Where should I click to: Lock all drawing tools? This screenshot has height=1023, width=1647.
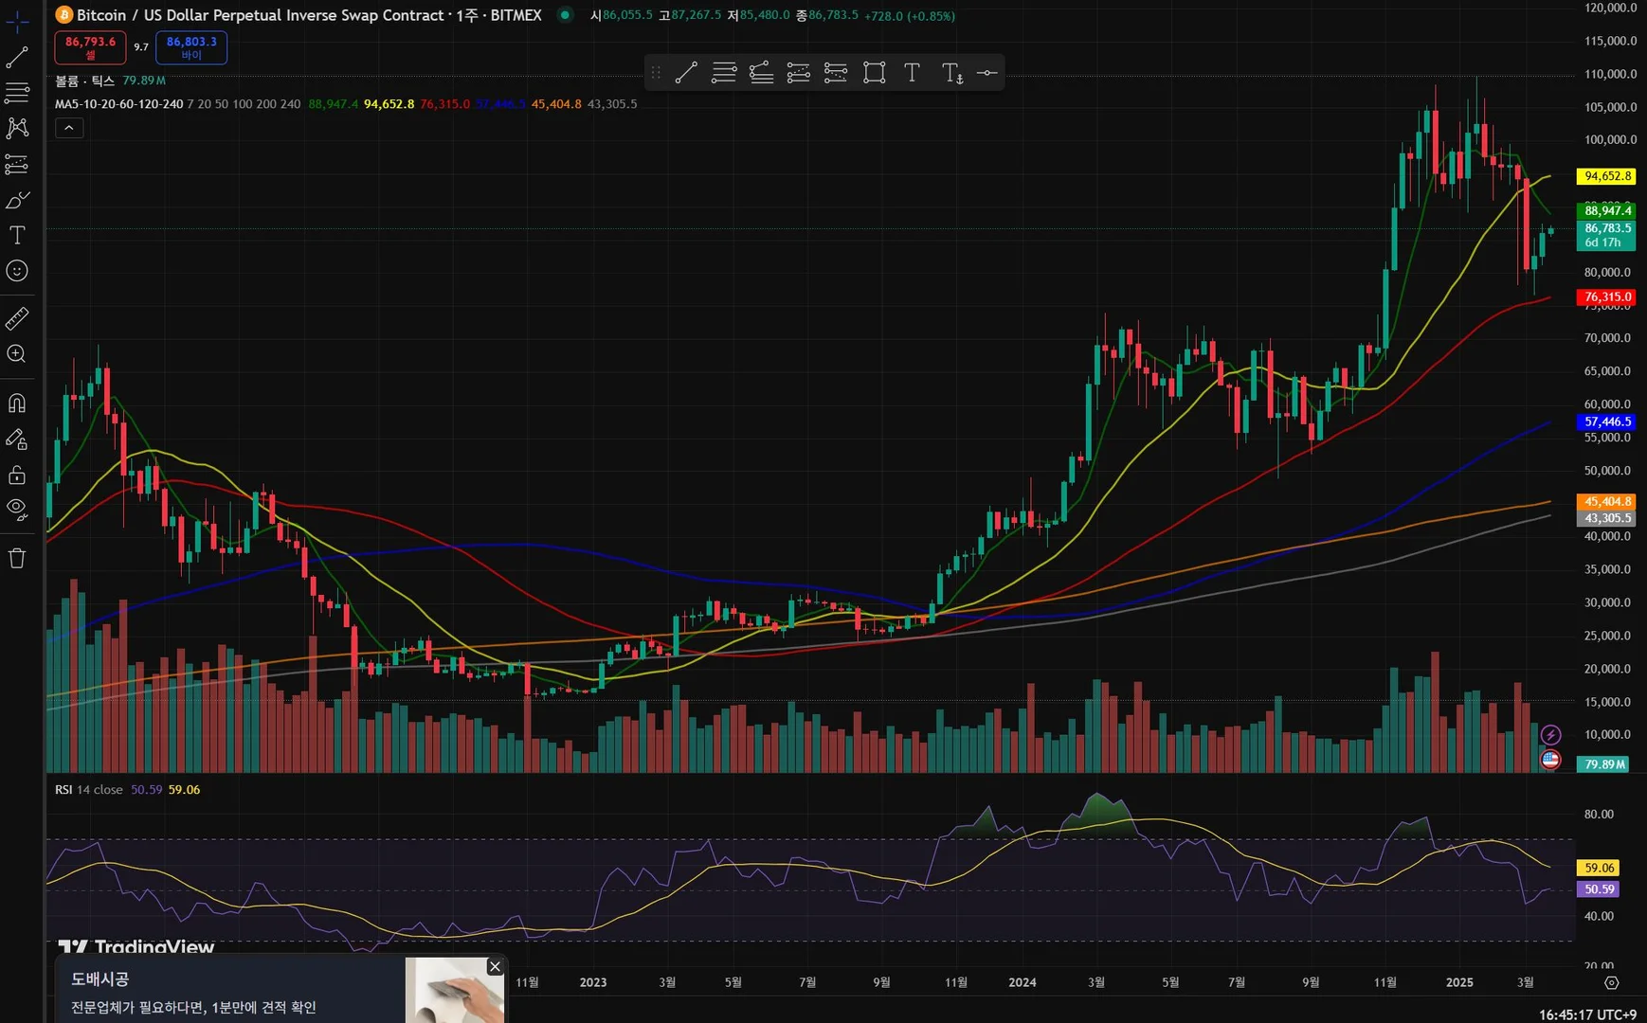17,475
